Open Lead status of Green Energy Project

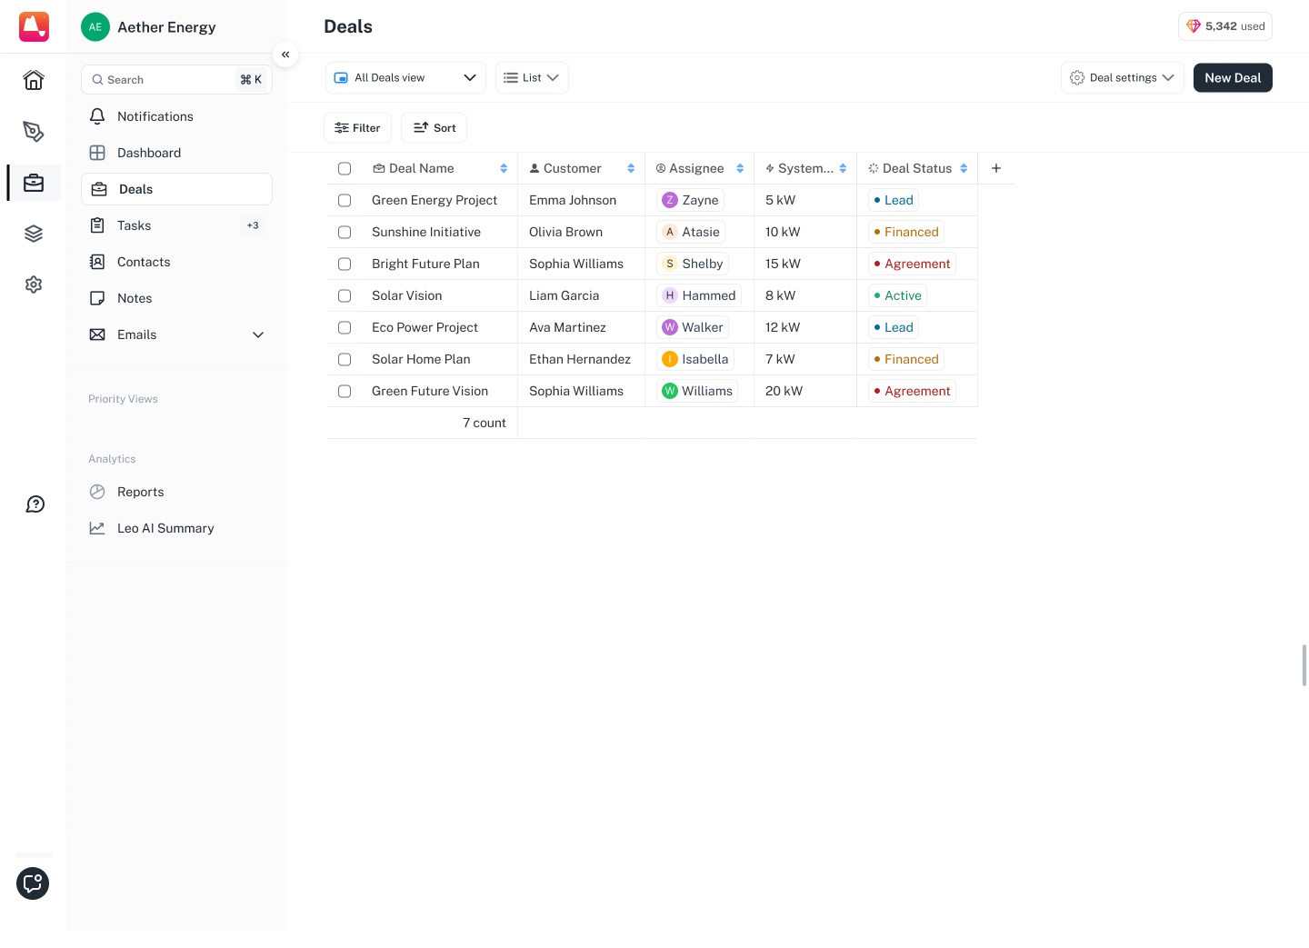(x=894, y=200)
